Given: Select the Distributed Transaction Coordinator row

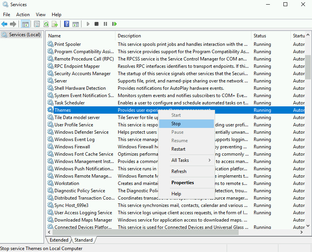Looking at the screenshot, I should 176,198.
